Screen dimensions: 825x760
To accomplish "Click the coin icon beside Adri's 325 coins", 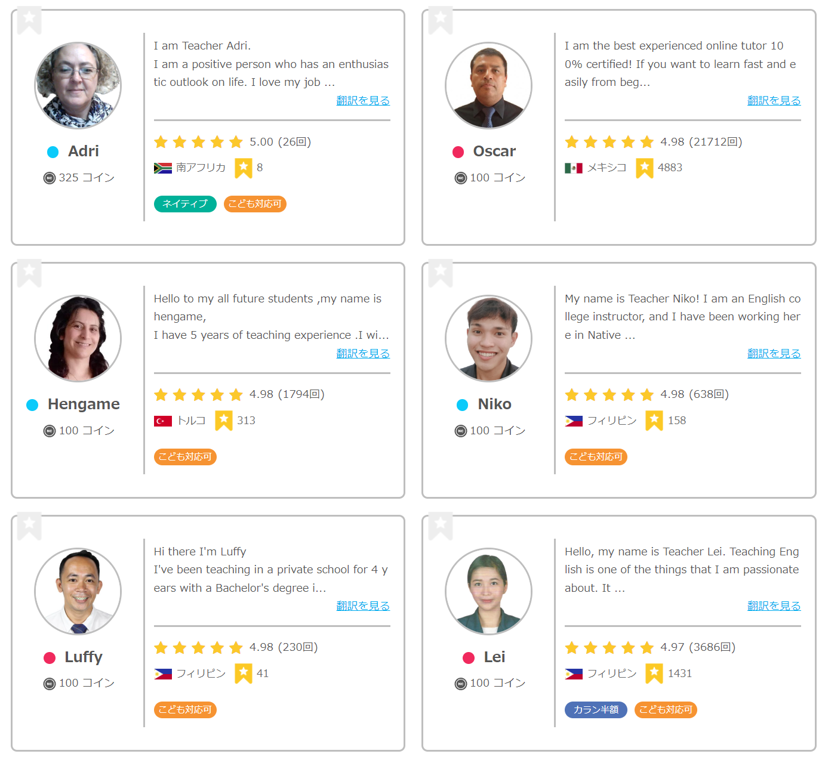I will (x=50, y=178).
